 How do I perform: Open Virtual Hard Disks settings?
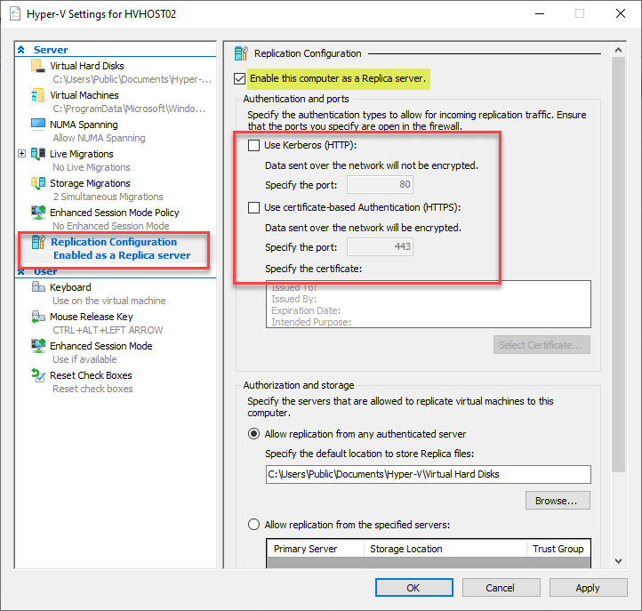click(87, 66)
